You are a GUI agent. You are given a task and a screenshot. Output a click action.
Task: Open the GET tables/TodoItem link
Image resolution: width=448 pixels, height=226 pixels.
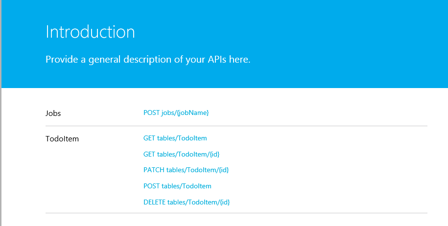pos(175,138)
